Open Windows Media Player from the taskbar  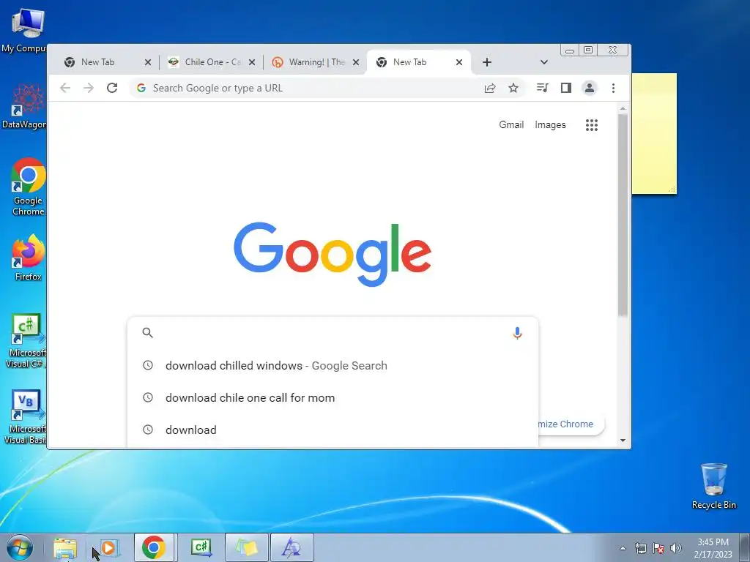click(x=109, y=548)
